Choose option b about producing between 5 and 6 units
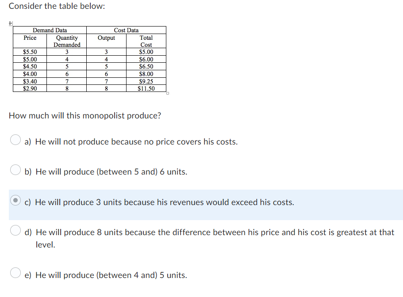403x297 pixels. click(x=15, y=169)
